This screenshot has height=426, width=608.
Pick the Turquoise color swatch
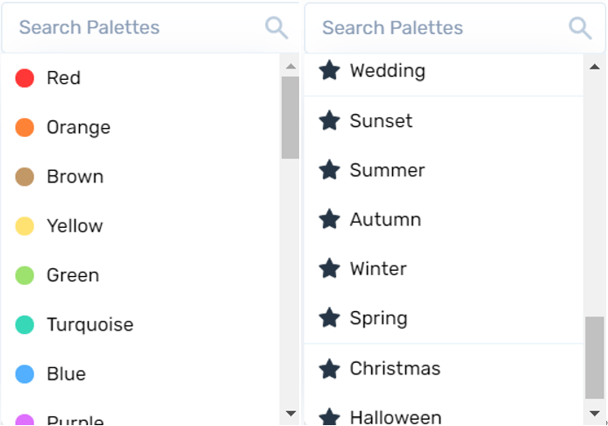25,324
